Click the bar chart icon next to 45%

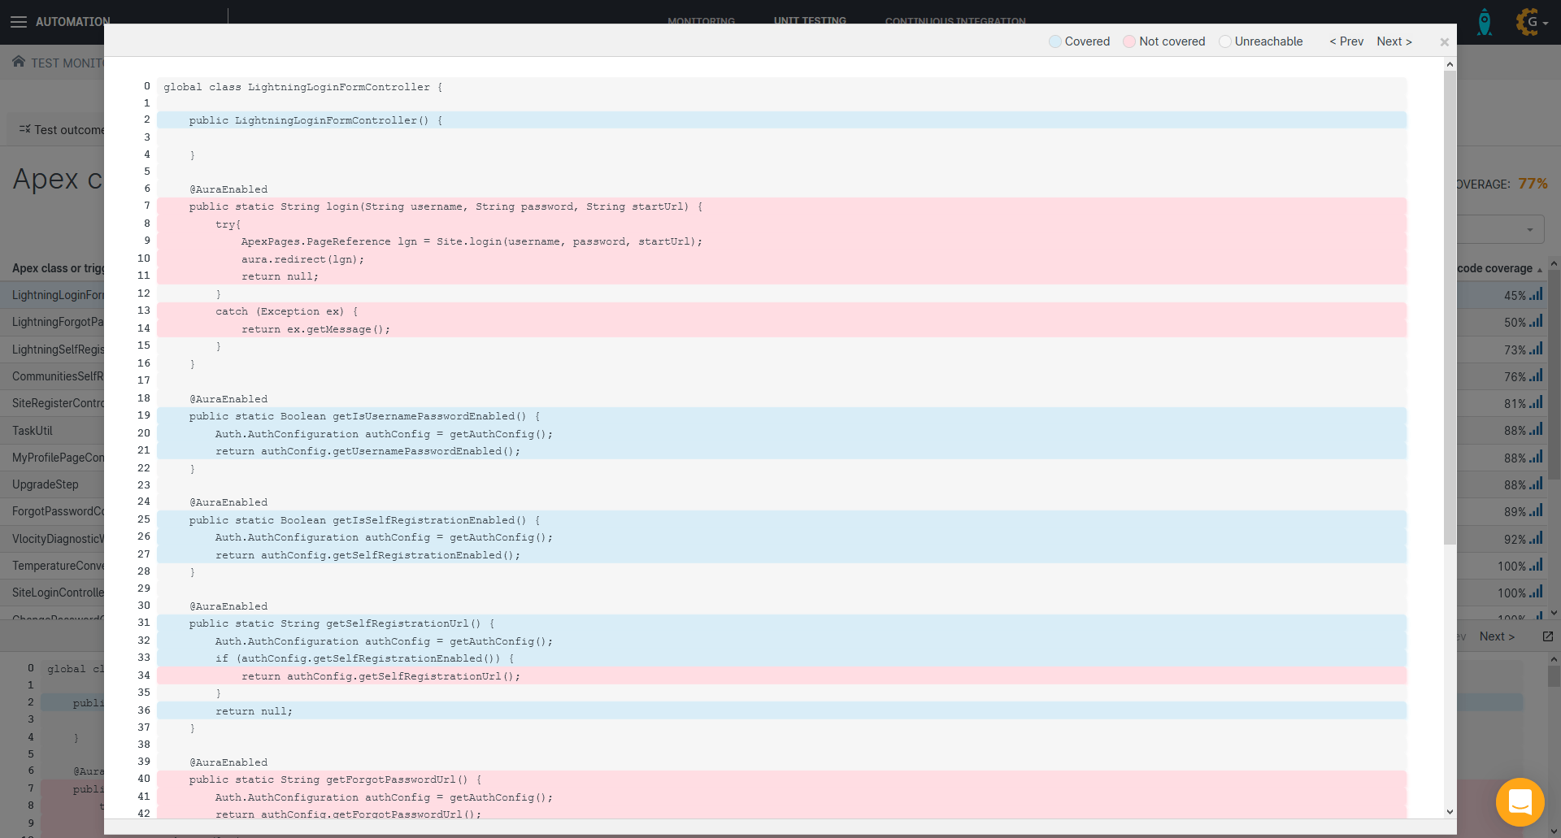coord(1536,295)
